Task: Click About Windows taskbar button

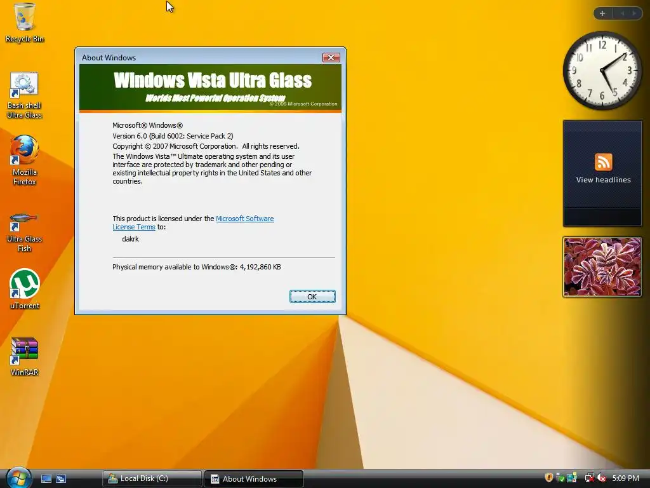Action: (x=254, y=478)
